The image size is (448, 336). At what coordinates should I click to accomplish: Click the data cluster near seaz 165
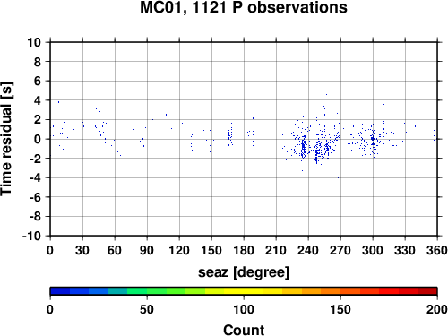click(x=229, y=136)
